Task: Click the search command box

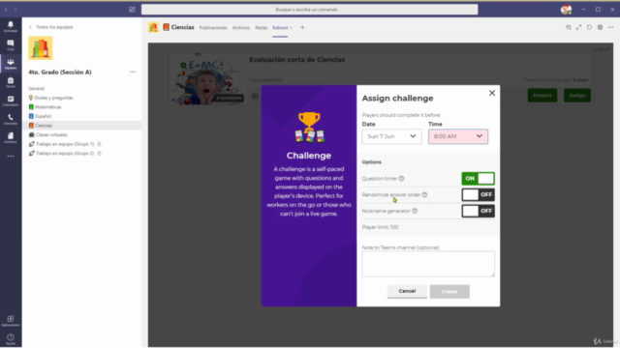Action: click(x=310, y=10)
